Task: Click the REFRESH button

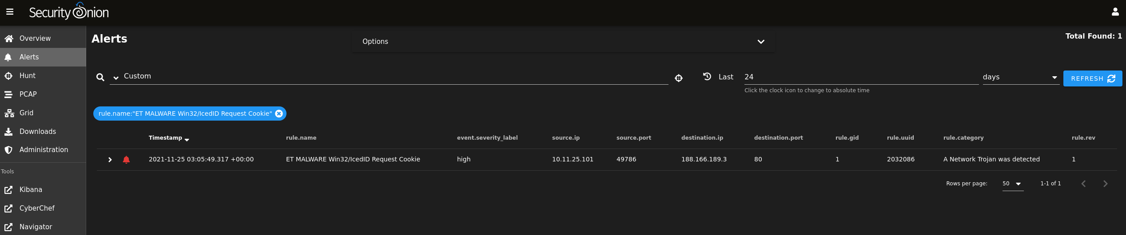Action: click(x=1092, y=78)
